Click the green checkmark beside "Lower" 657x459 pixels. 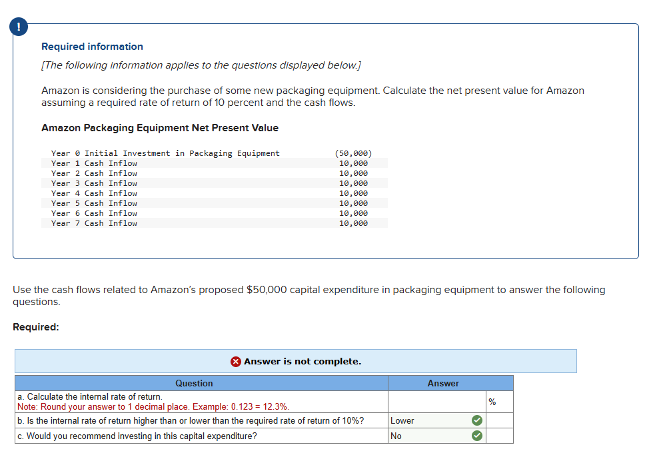pyautogui.click(x=476, y=420)
